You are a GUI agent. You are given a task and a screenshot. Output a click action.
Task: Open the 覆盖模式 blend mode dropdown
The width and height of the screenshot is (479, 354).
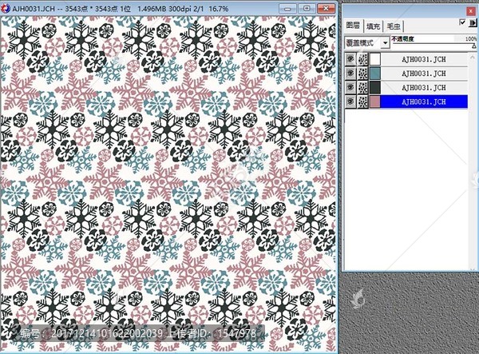386,43
